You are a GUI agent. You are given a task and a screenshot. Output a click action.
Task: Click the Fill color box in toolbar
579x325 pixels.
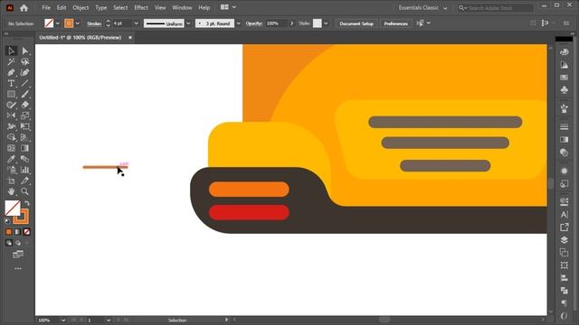click(12, 209)
